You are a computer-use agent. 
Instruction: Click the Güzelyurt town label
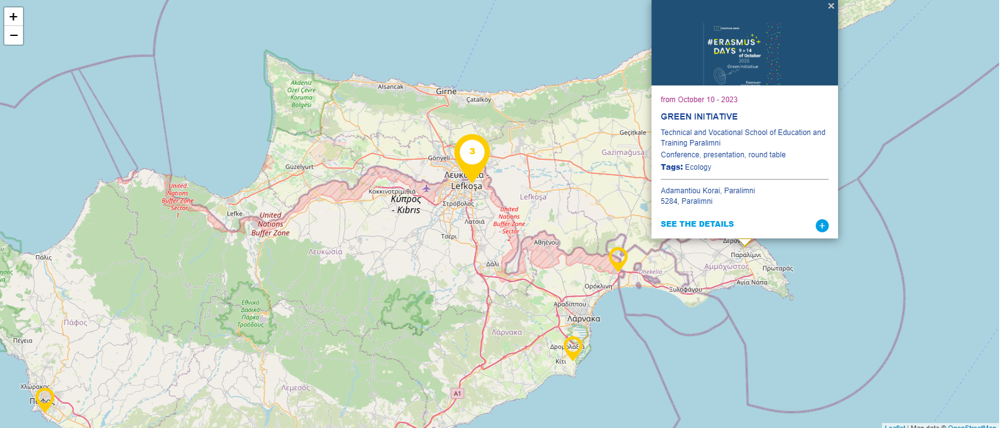tap(299, 167)
